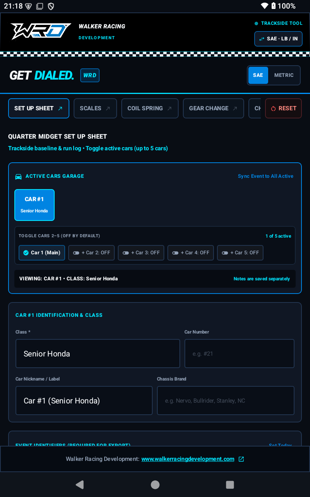Click the WRD logo in header
310x497 pixels.
tap(41, 31)
